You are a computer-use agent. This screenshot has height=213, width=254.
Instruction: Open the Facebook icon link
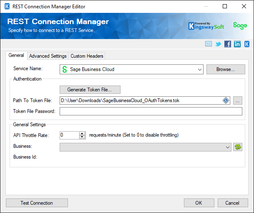tap(228, 44)
